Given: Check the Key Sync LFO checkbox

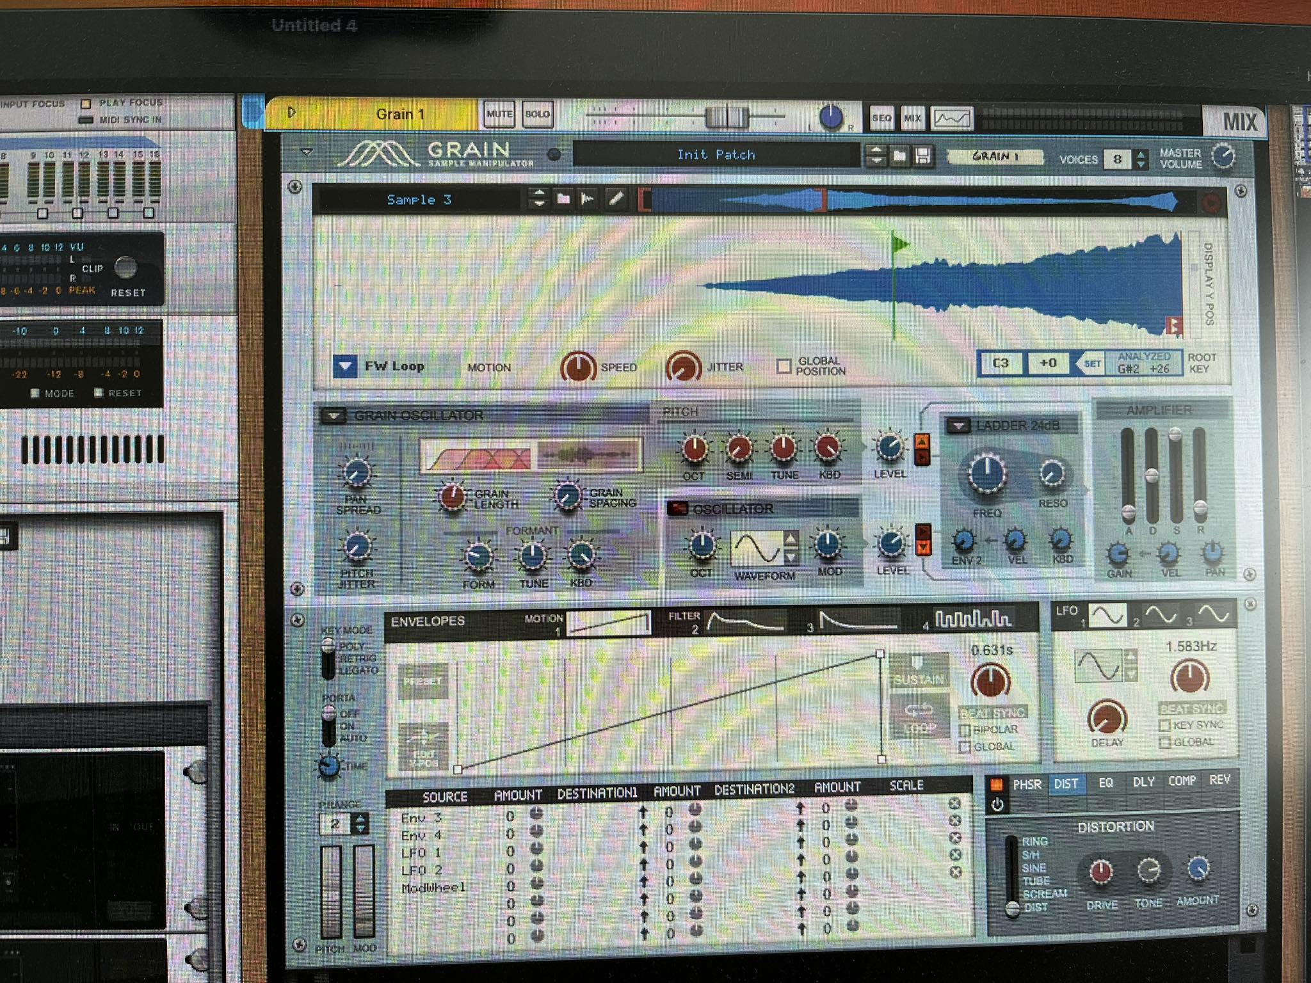Looking at the screenshot, I should [x=1165, y=726].
